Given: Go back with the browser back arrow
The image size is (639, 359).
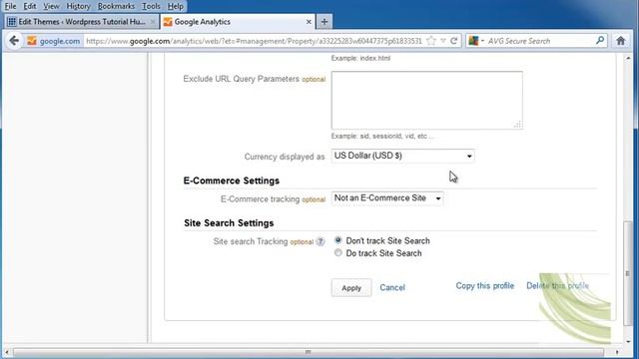Looking at the screenshot, I should 14,41.
